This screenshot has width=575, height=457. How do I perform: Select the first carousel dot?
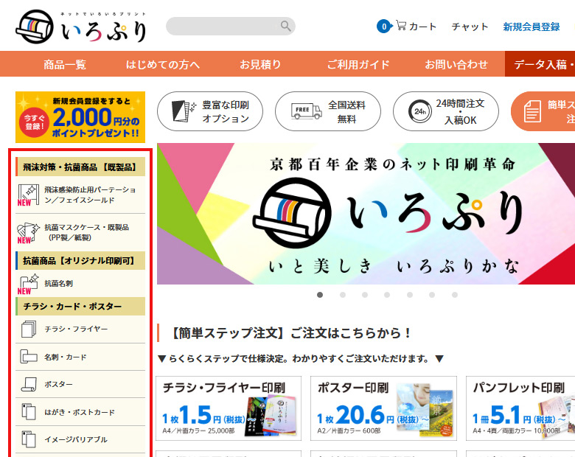[320, 295]
